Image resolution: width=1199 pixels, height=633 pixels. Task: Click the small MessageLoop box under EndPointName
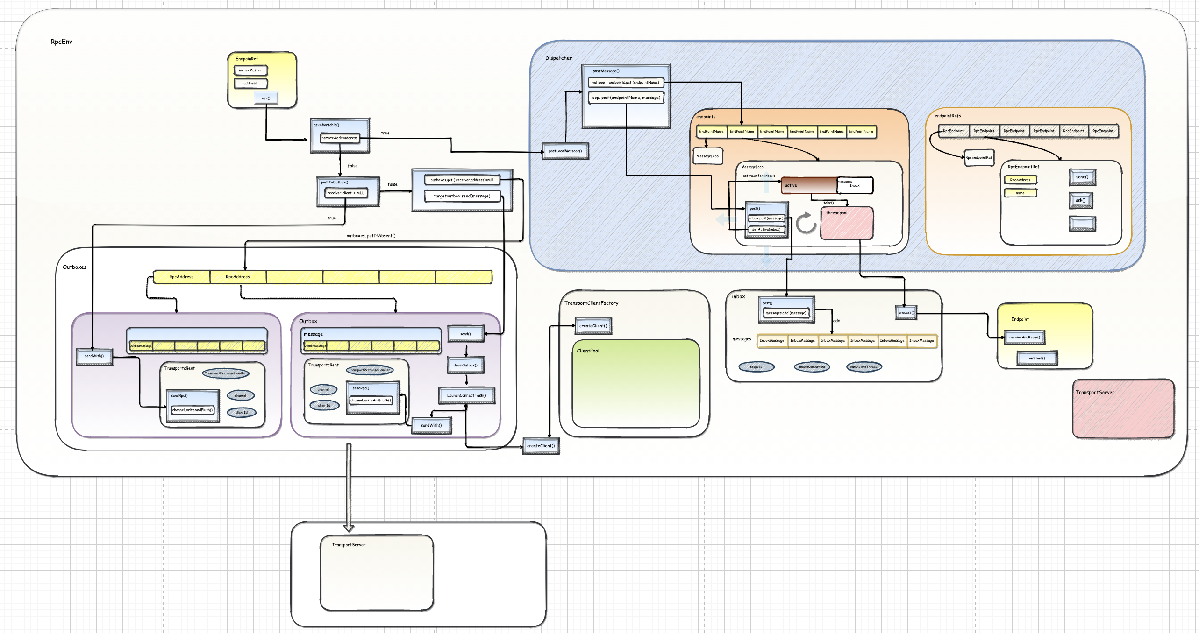pyautogui.click(x=707, y=156)
